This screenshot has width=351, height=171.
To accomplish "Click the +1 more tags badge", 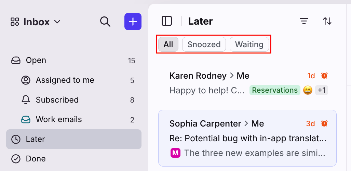I will [x=322, y=90].
